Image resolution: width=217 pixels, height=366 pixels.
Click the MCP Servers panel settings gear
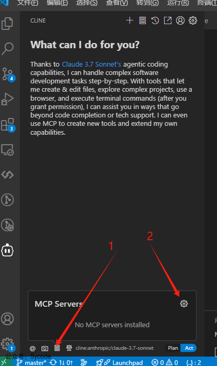(x=184, y=304)
